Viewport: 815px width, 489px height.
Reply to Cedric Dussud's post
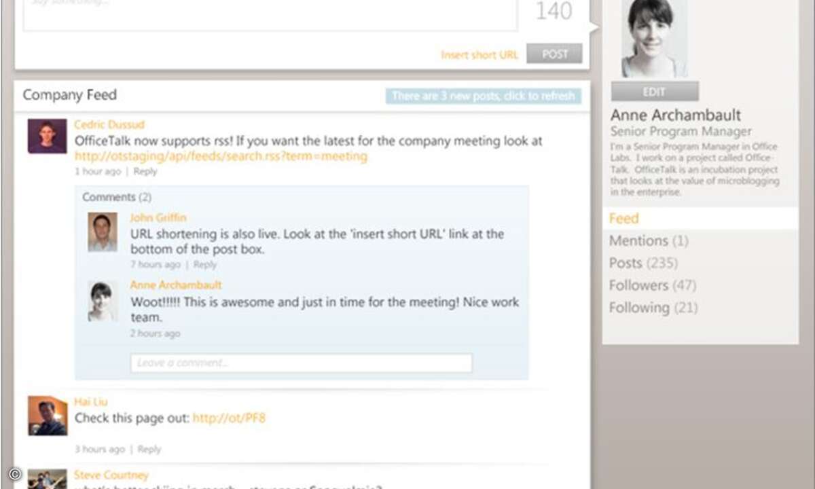coord(145,171)
